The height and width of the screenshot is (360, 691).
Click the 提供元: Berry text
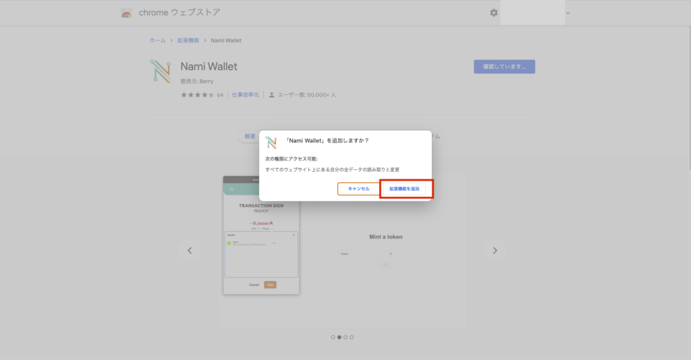[196, 82]
